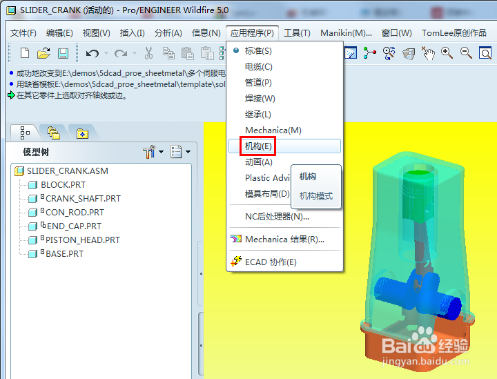Select END_CAP.PRT in model tree
497x379 pixels.
tap(74, 226)
